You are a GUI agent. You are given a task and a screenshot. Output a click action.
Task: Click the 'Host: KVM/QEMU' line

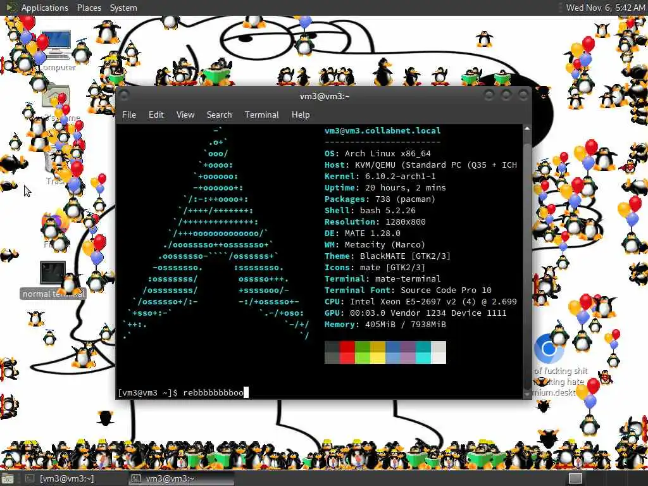(x=421, y=165)
